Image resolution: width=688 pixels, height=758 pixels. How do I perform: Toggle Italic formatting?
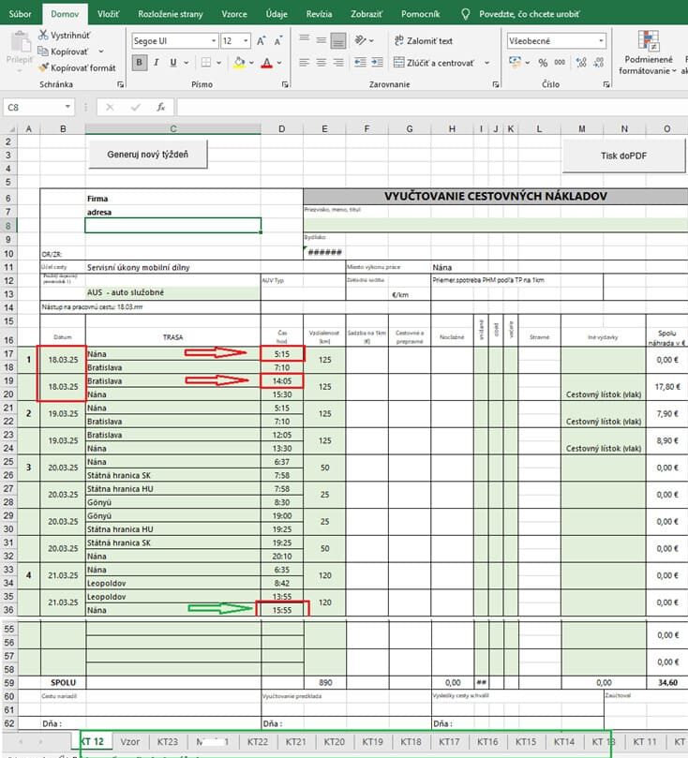point(157,63)
